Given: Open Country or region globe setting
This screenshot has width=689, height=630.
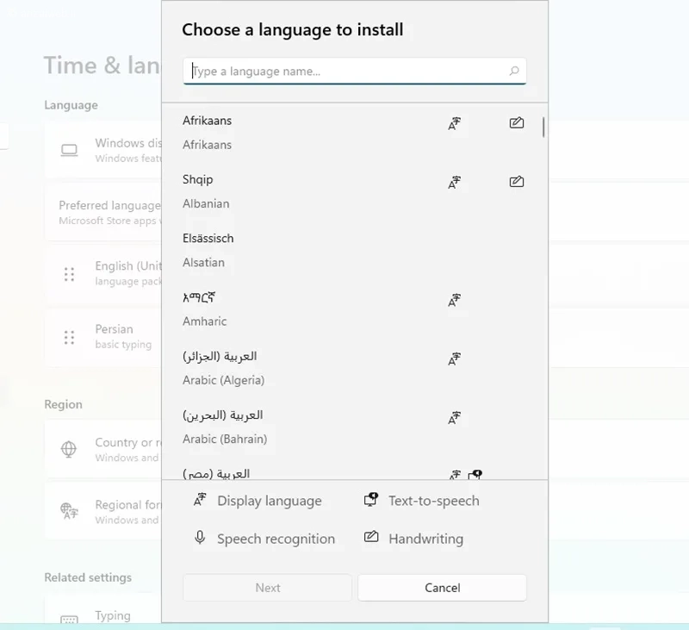Looking at the screenshot, I should click(69, 449).
